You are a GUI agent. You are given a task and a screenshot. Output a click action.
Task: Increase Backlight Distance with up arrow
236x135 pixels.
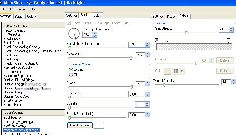tap(147, 43)
